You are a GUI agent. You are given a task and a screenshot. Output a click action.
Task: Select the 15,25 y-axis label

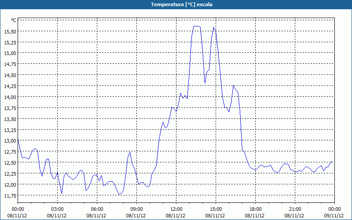coord(10,42)
